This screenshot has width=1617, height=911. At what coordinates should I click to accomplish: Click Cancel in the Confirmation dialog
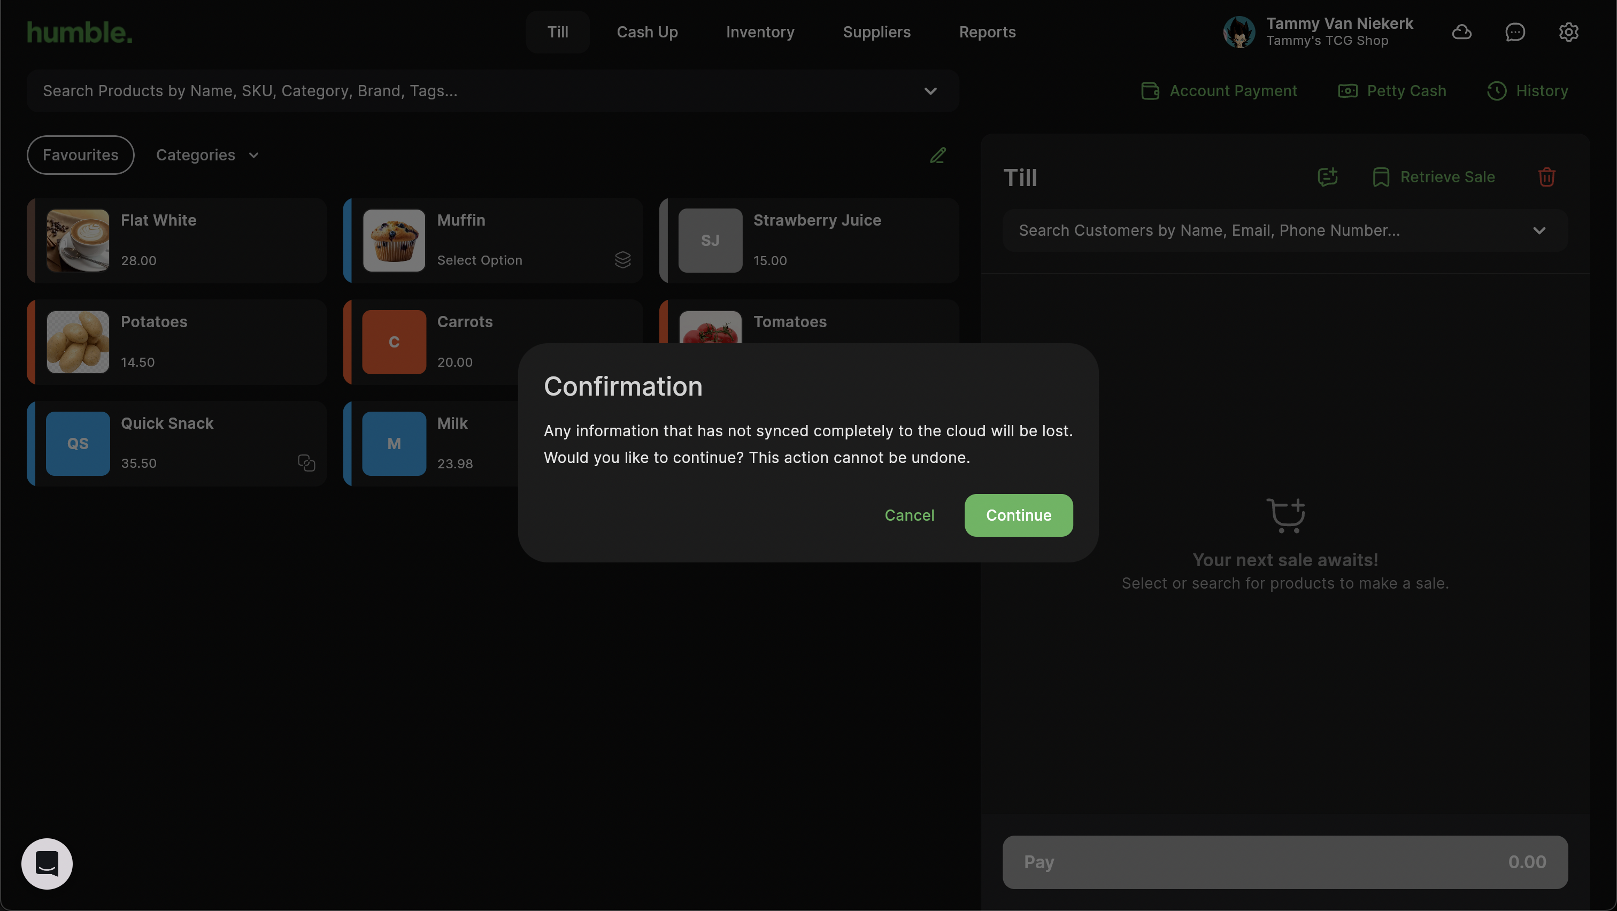[909, 515]
